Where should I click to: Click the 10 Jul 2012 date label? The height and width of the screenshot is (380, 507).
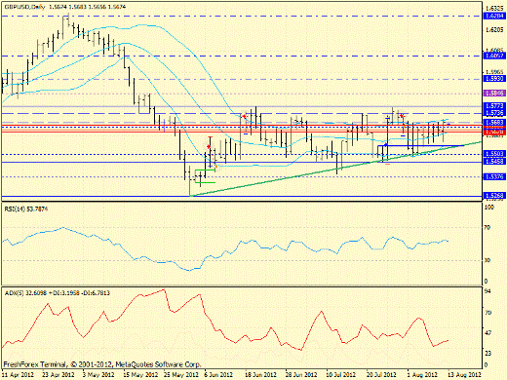(x=341, y=375)
